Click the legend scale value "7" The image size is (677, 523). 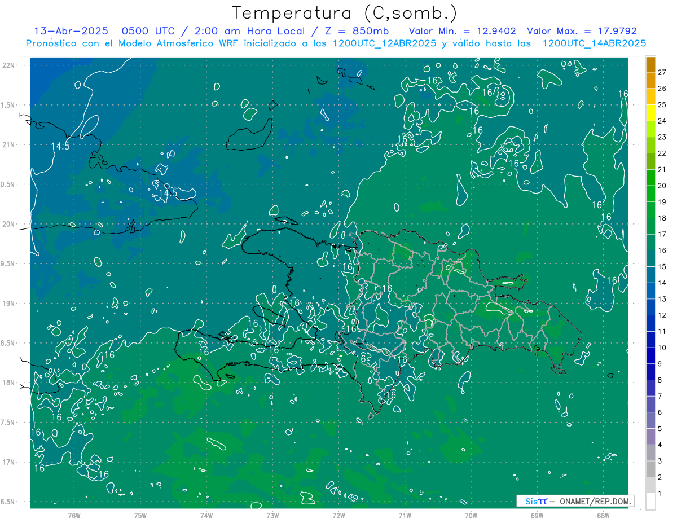[x=660, y=396]
